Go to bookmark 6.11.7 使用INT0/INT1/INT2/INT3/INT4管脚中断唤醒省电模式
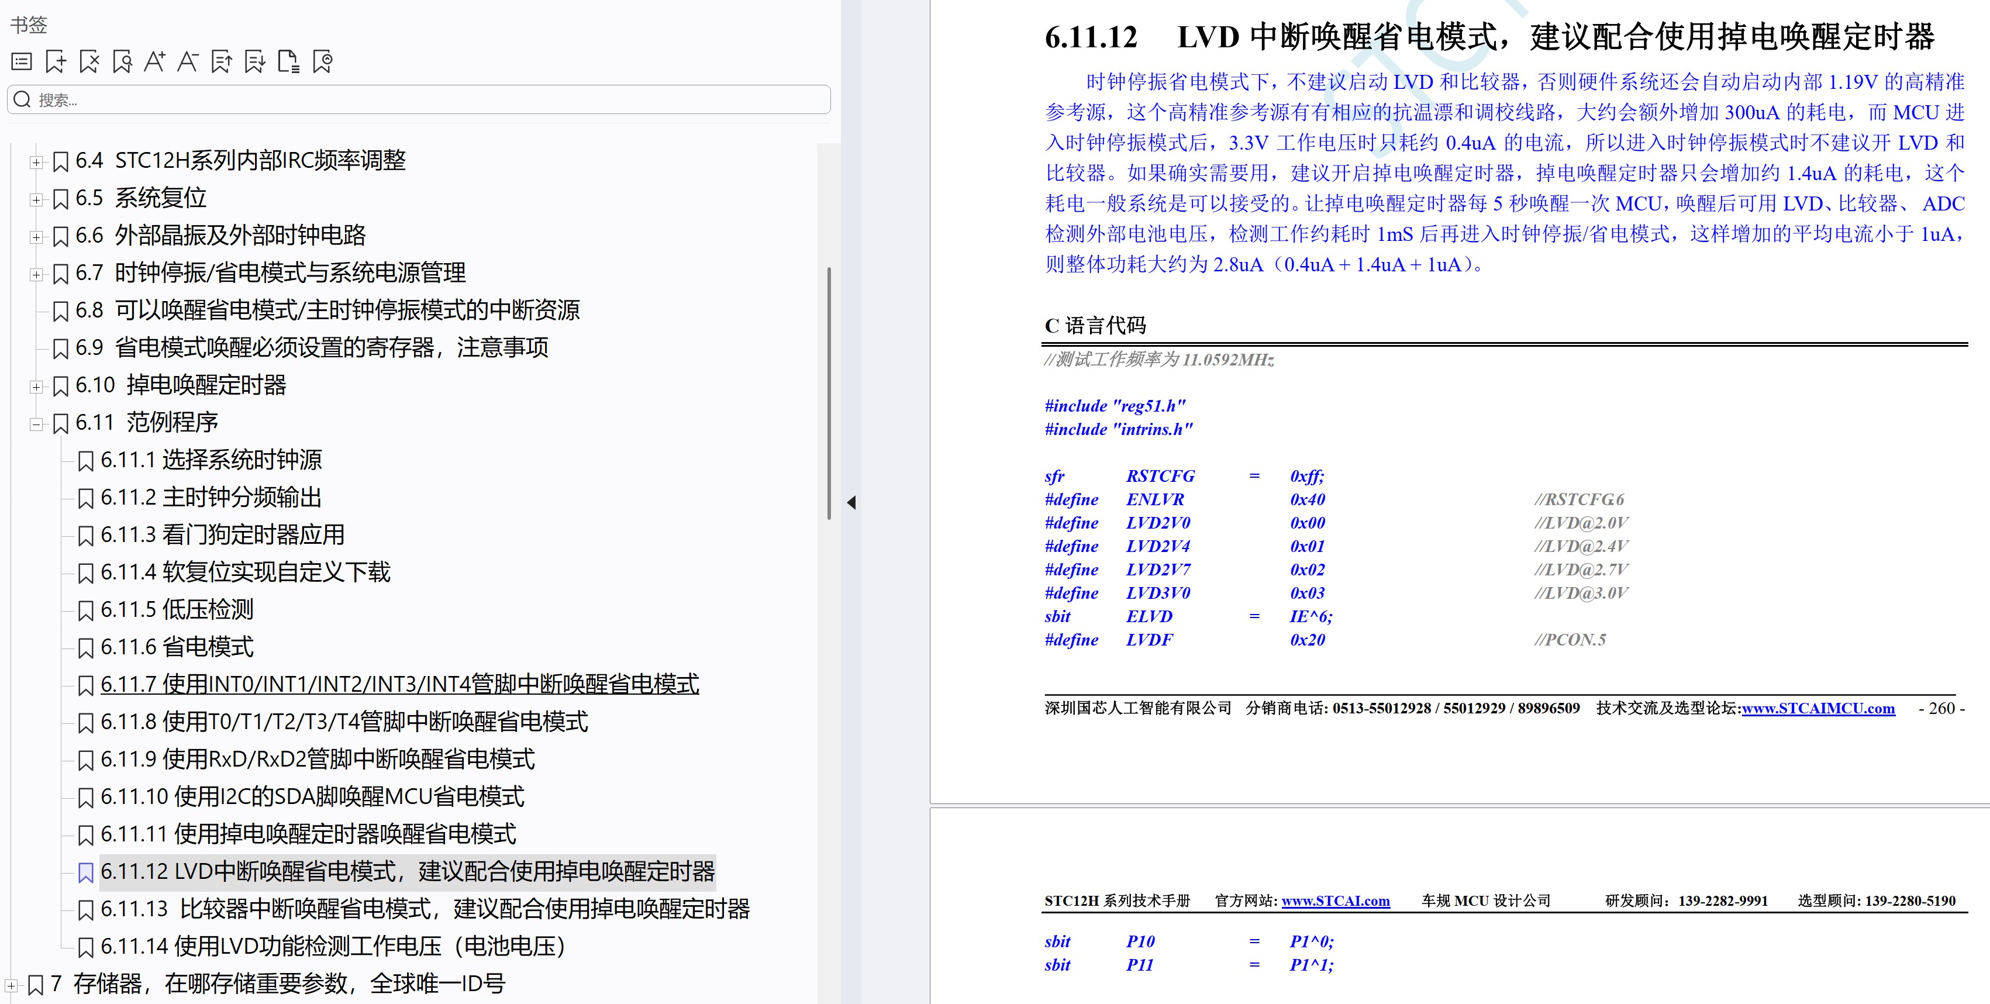Viewport: 1990px width, 1004px height. click(399, 684)
